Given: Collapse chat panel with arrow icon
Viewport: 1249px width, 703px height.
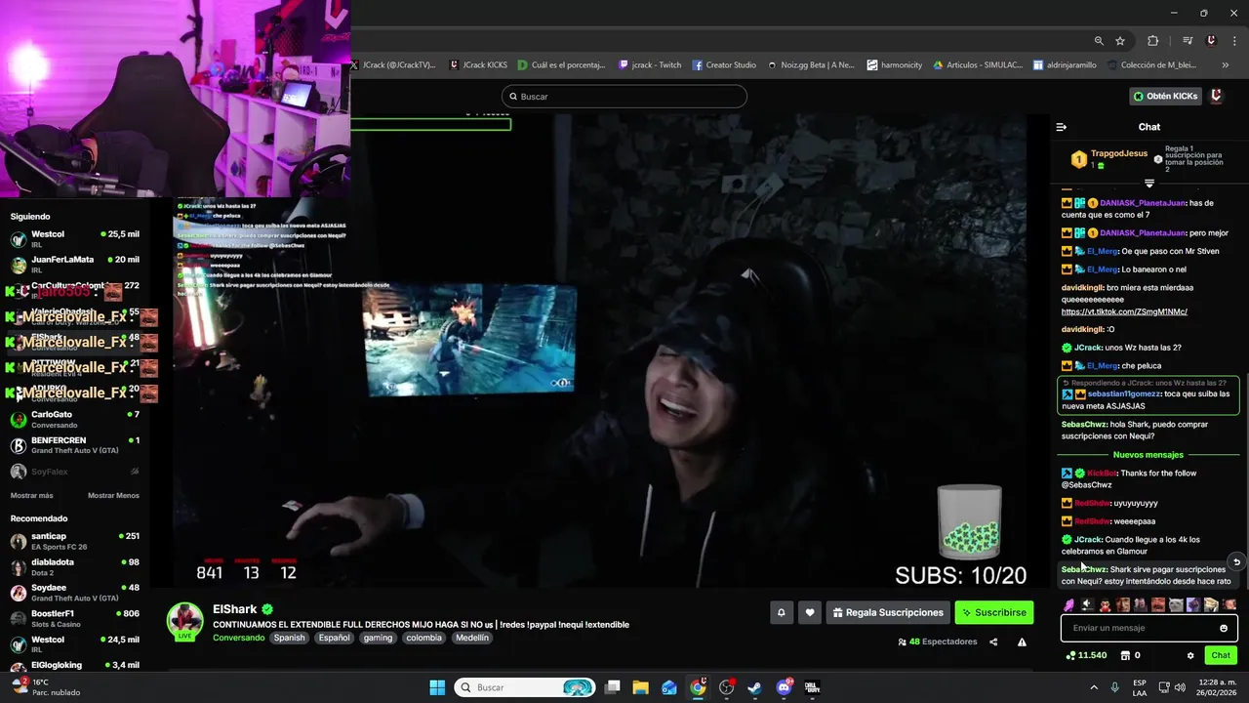Looking at the screenshot, I should (1062, 127).
